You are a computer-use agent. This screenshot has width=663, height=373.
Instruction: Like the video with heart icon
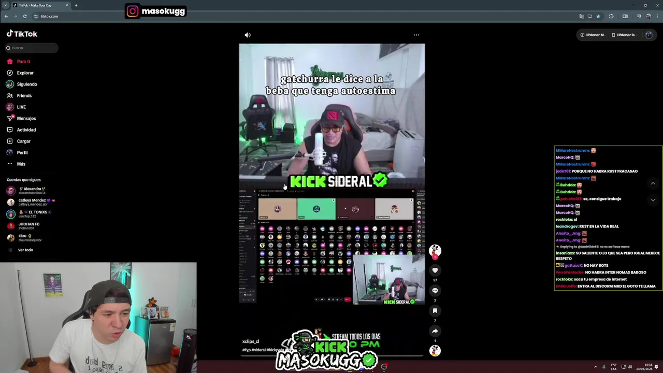click(435, 270)
